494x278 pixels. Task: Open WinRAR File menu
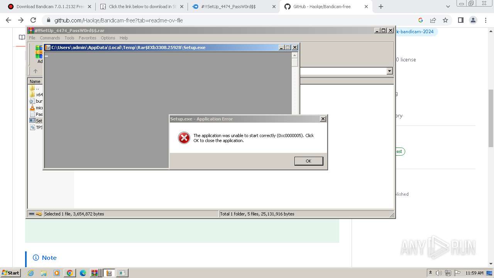[32, 38]
